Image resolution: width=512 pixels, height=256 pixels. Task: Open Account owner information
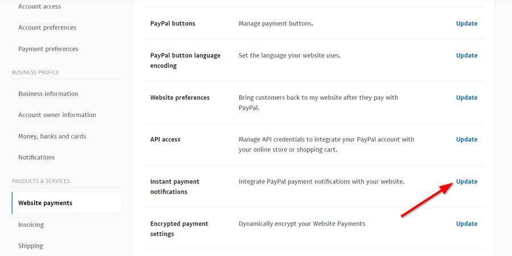click(x=57, y=115)
